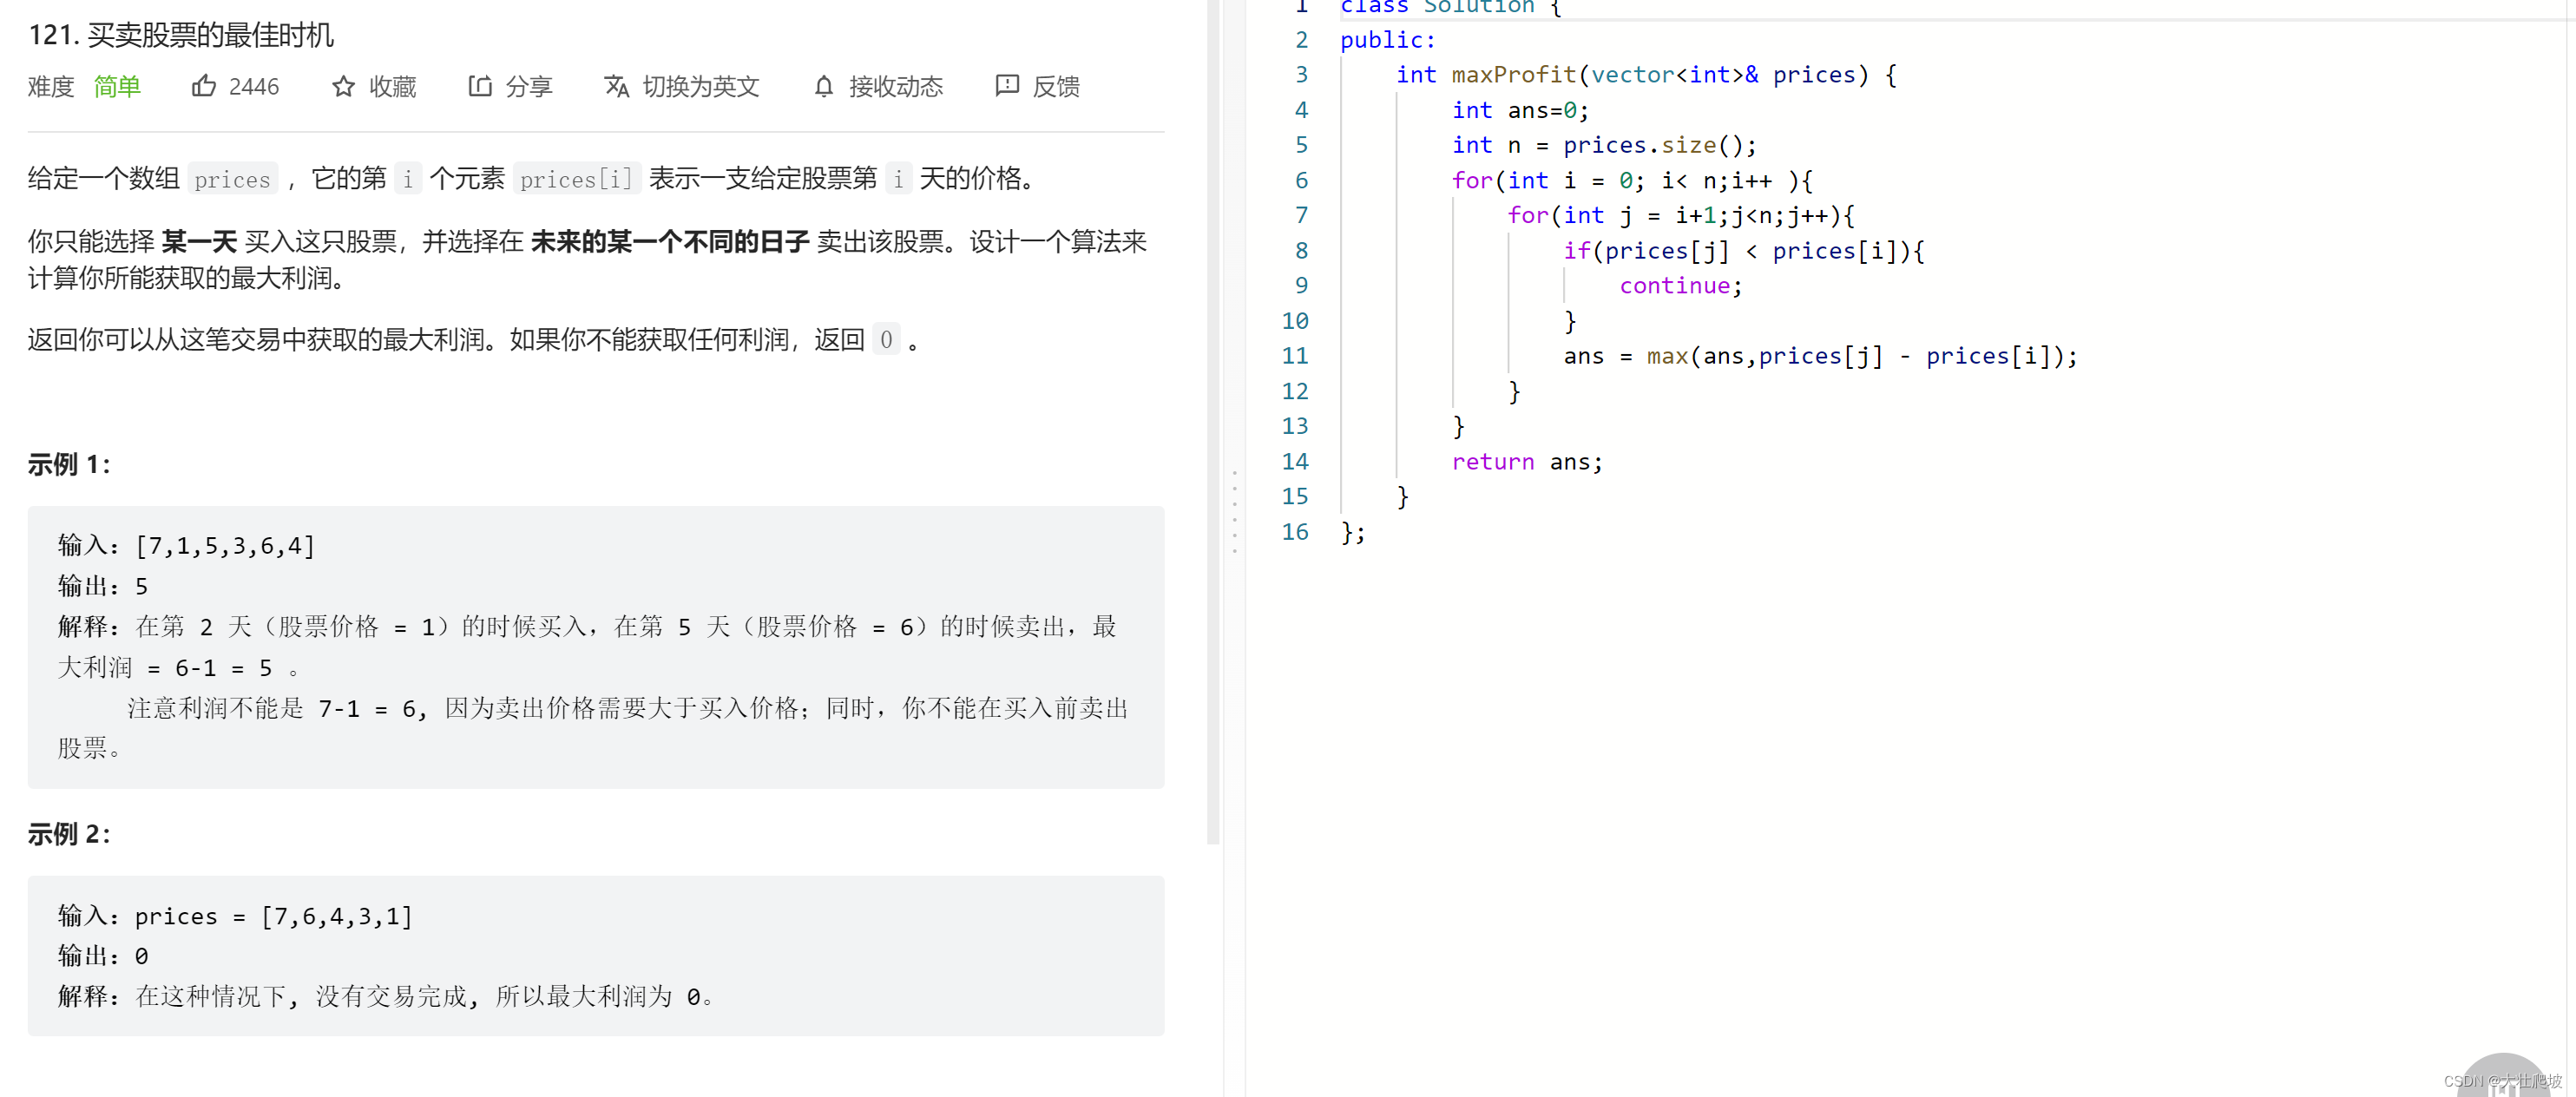Click the like count 2446
Viewport: 2576px width, 1097px height.
click(254, 87)
